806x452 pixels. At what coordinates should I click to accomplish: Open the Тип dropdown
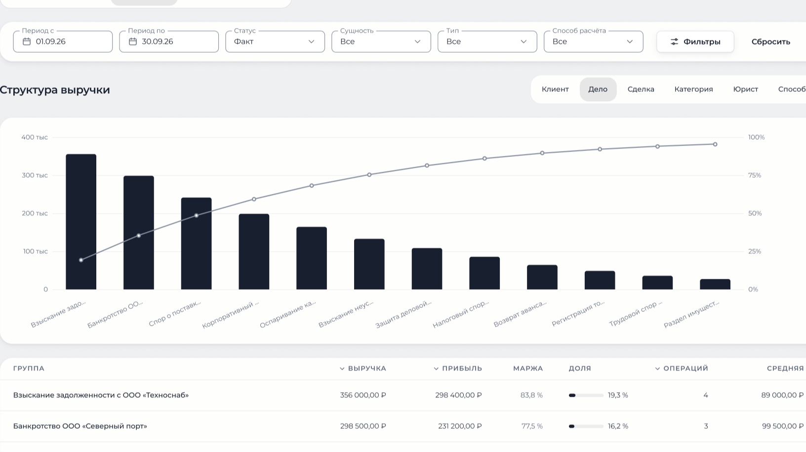tap(487, 41)
